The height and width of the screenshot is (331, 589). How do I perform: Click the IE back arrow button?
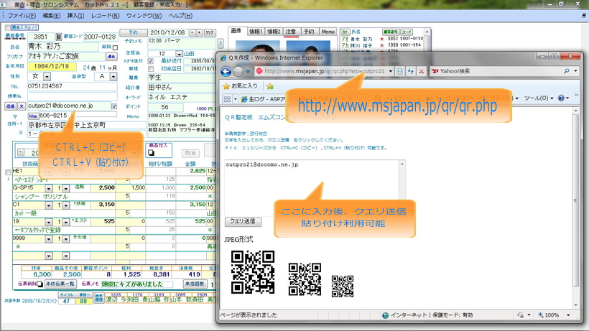coord(226,71)
